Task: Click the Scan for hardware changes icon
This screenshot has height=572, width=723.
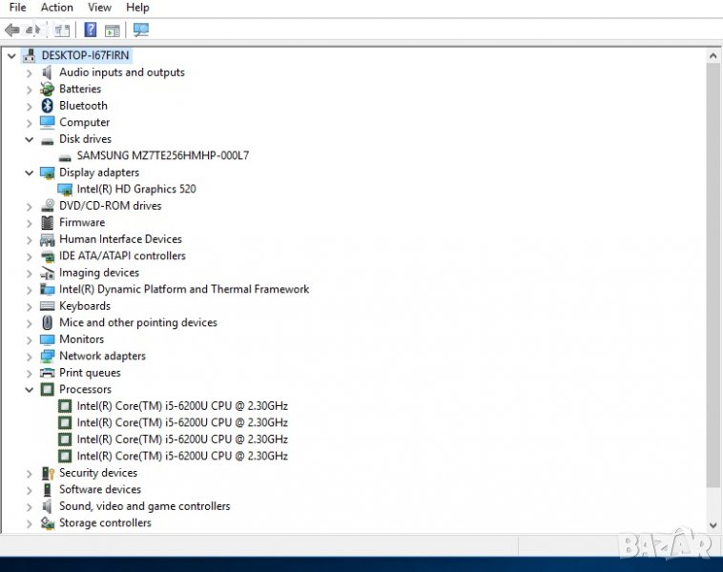Action: click(x=141, y=30)
